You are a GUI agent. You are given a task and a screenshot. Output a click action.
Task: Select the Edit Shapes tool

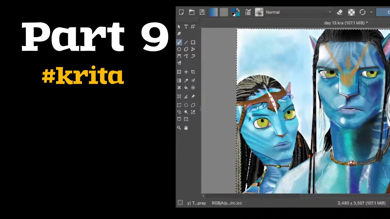[x=193, y=27]
